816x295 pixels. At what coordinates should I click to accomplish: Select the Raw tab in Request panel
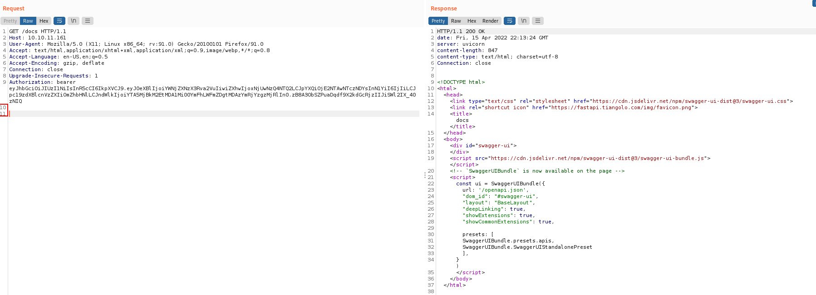tap(28, 21)
